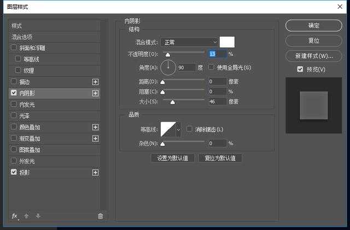Click the delete effect trash icon
Screen dimensions: 350x230
pos(100,216)
